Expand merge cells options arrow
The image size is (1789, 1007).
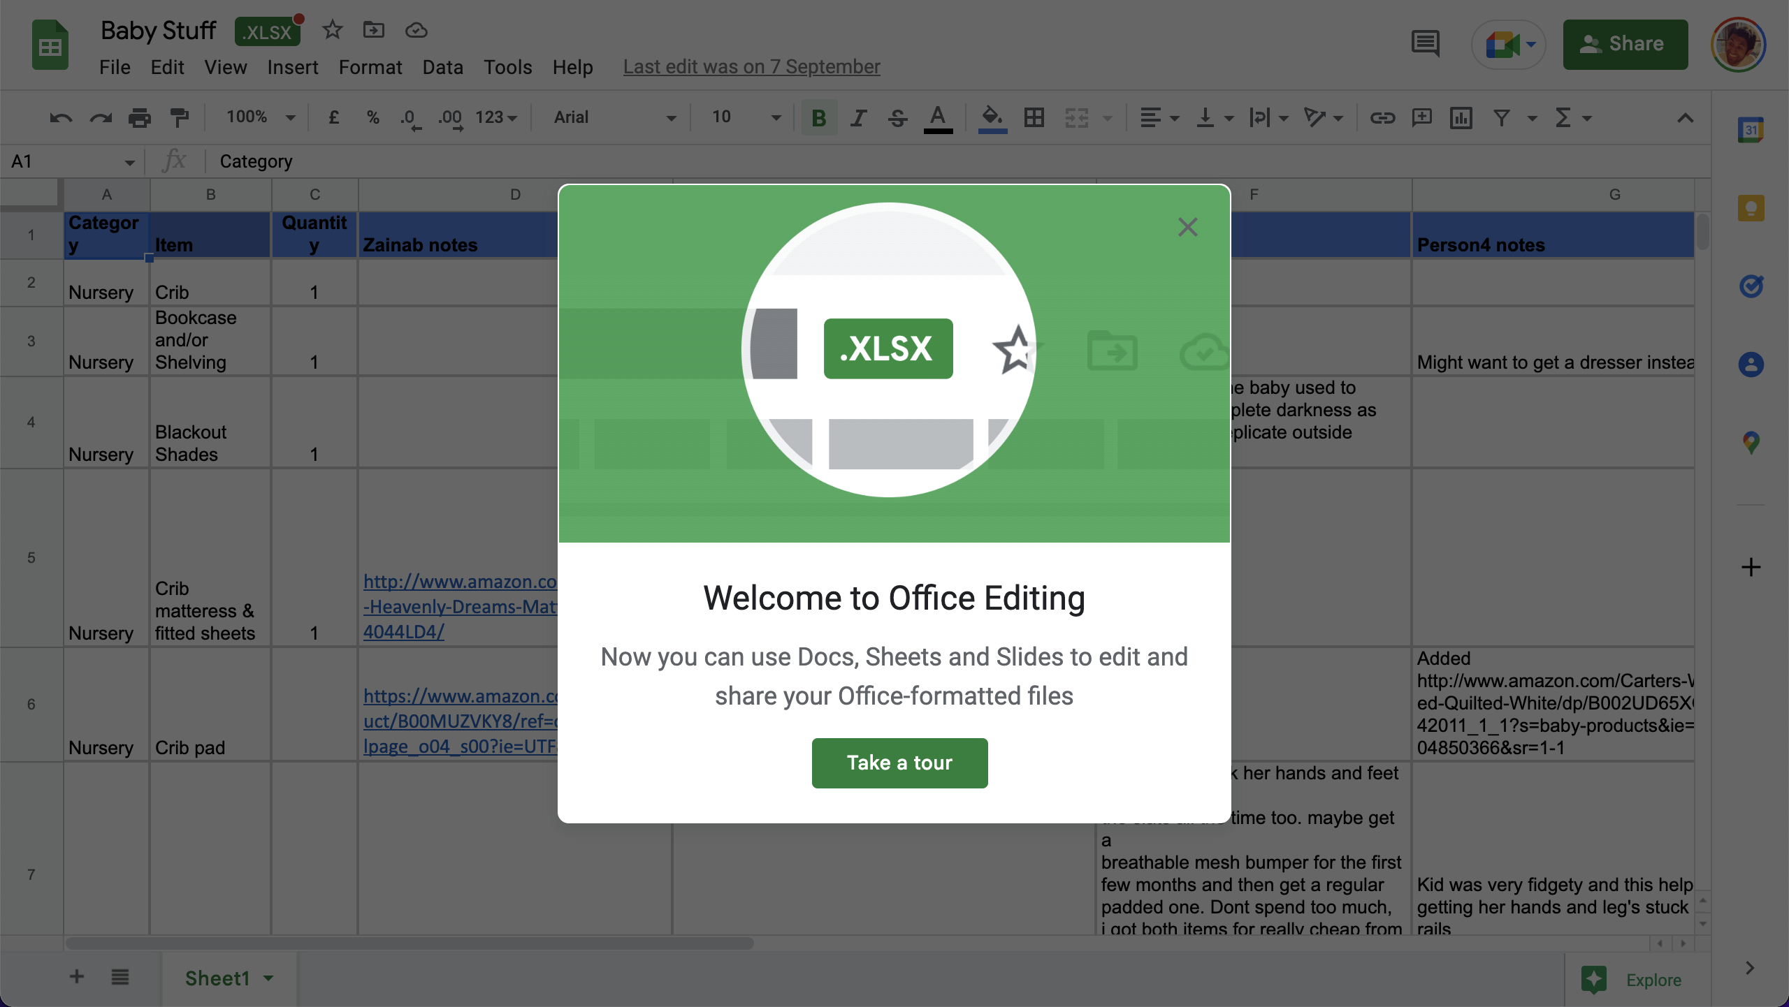1108,118
